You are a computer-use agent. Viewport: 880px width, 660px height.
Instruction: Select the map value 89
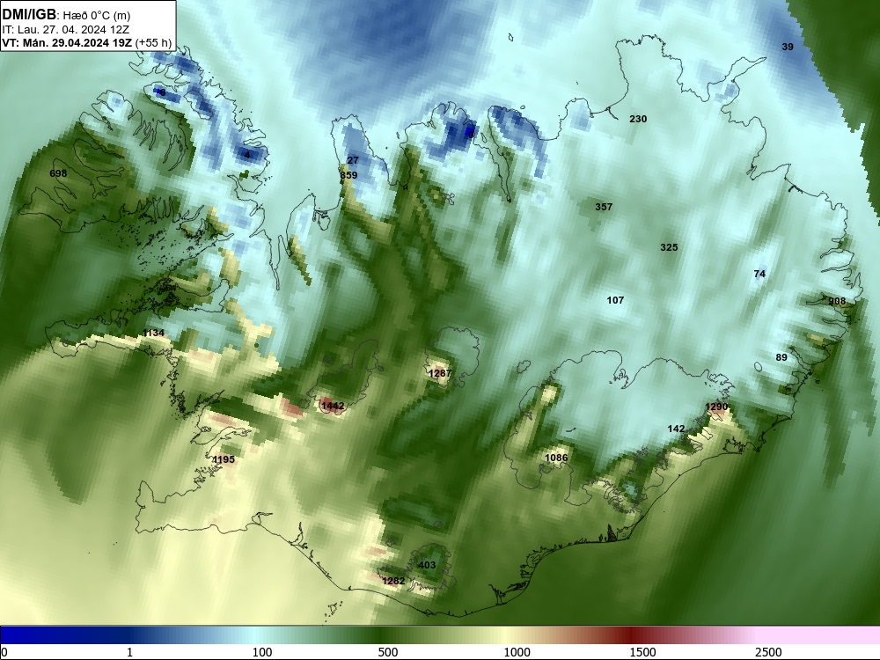781,357
